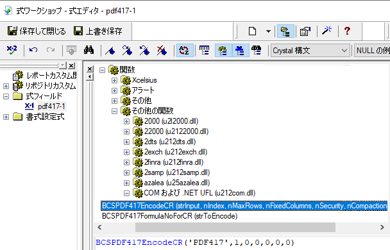Open the Crystal 構文 syntax dropdown

[310, 51]
